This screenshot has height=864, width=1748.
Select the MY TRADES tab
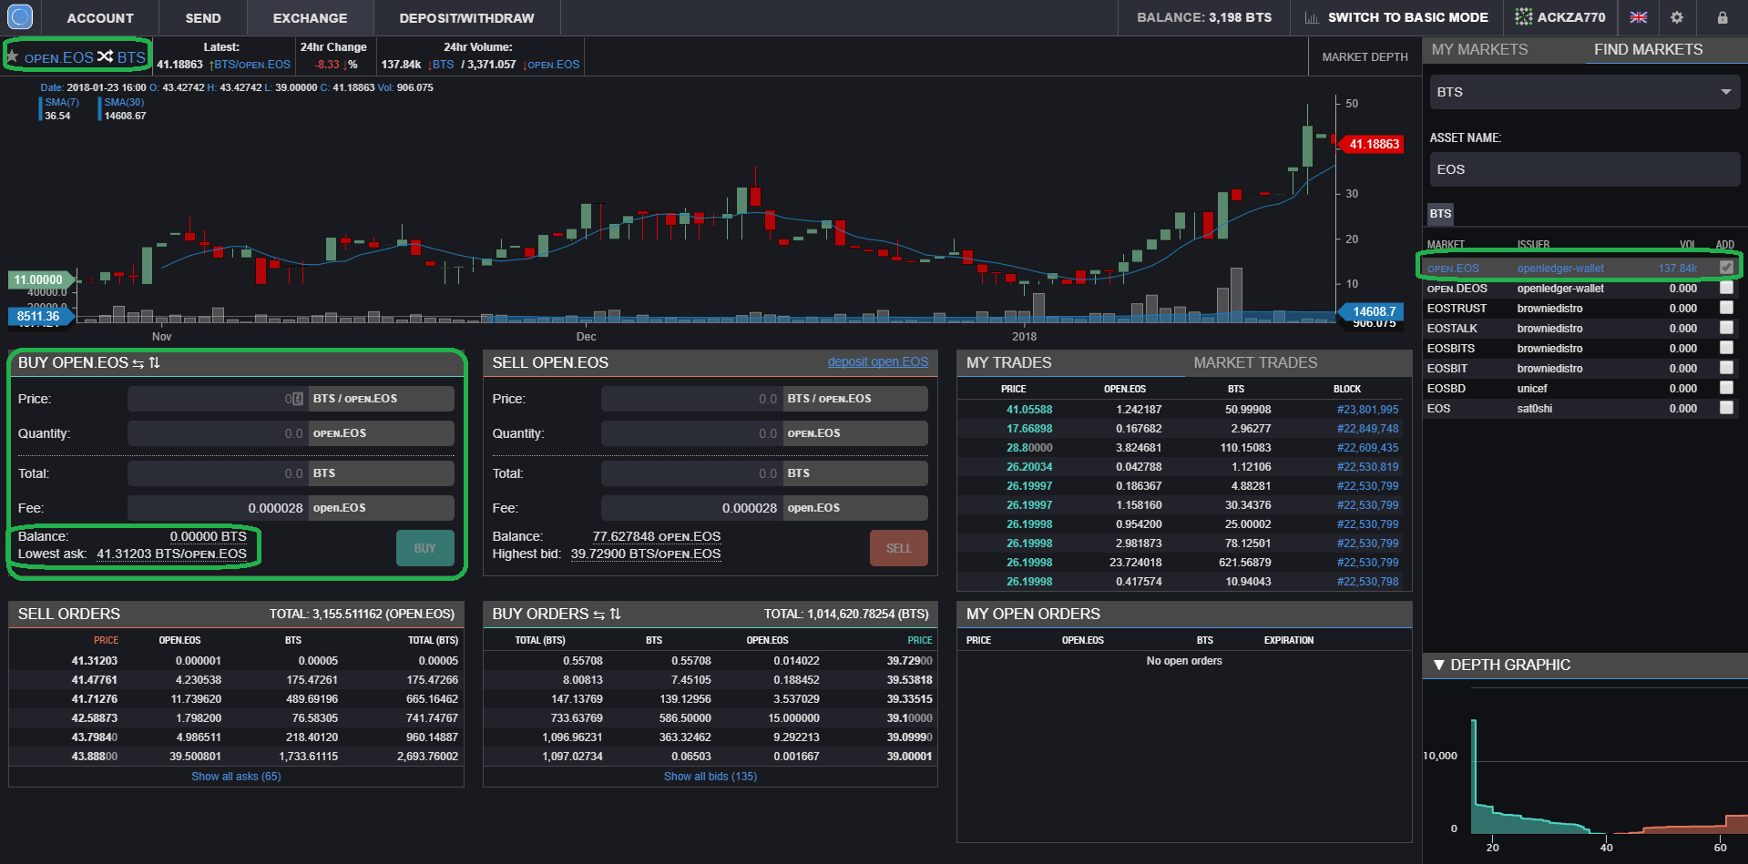[x=1008, y=362]
